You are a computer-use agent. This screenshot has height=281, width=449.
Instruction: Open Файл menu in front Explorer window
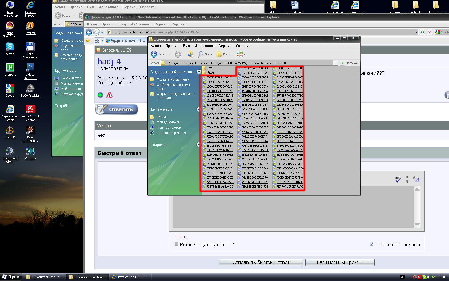coord(156,46)
